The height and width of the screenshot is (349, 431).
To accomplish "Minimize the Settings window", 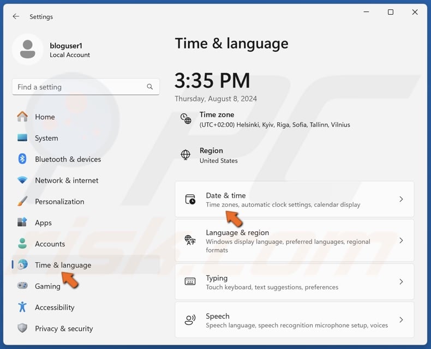I will [366, 12].
